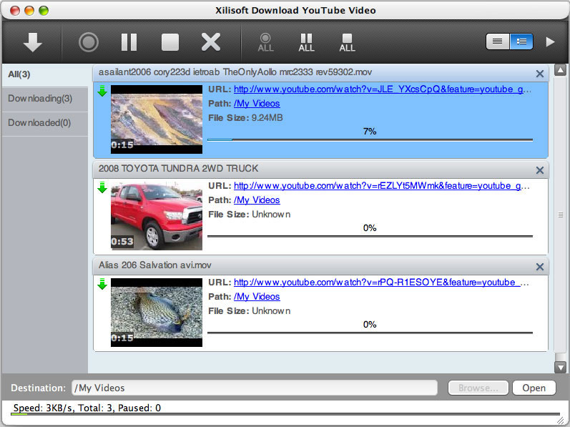Click the New Download arrow icon
The image size is (570, 427).
[33, 41]
